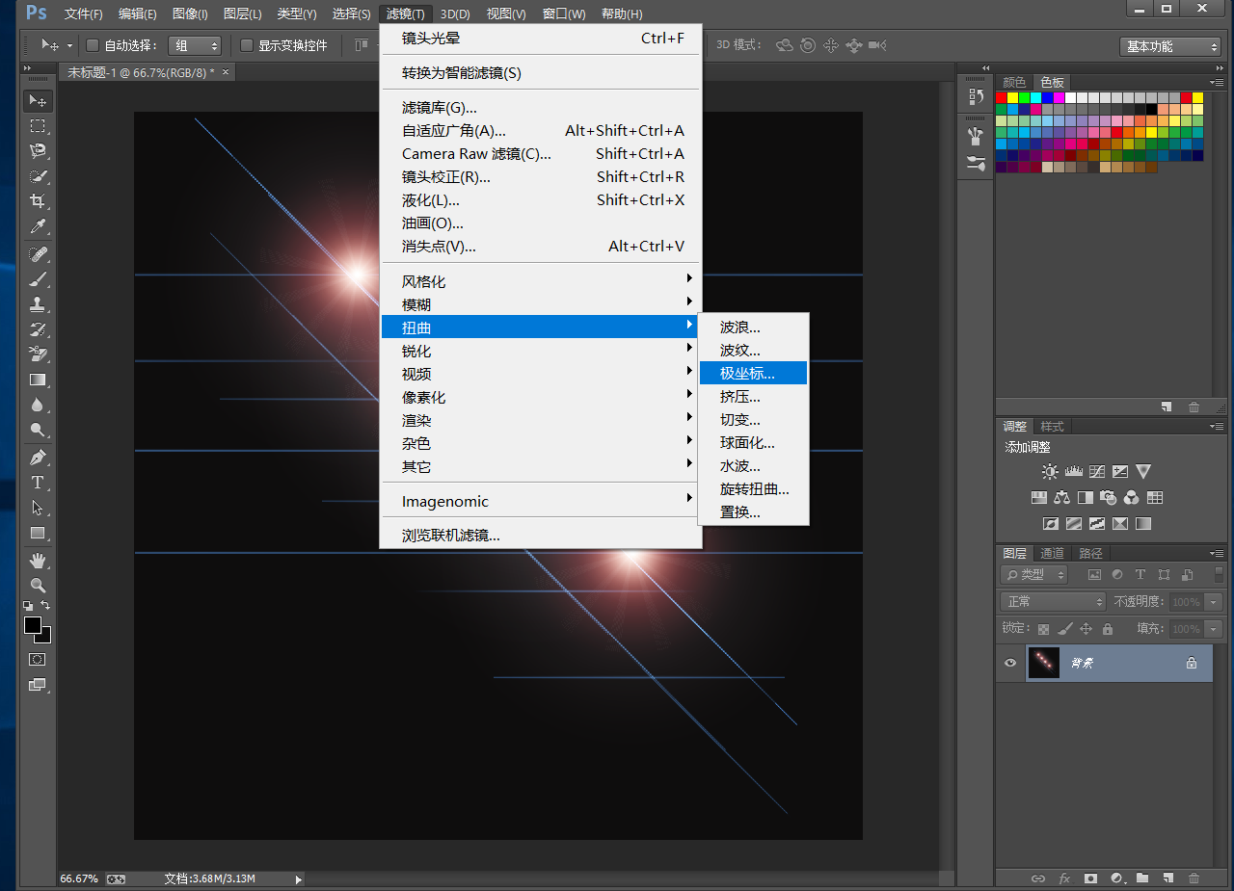Select the Quick Selection tool

38,176
